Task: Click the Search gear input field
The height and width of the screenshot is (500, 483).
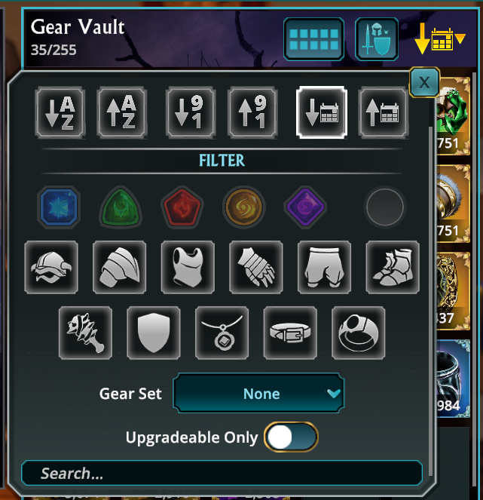Action: [x=222, y=473]
